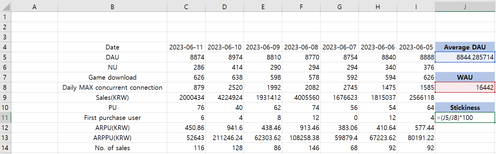Click First purchase user label cell

click(112, 118)
